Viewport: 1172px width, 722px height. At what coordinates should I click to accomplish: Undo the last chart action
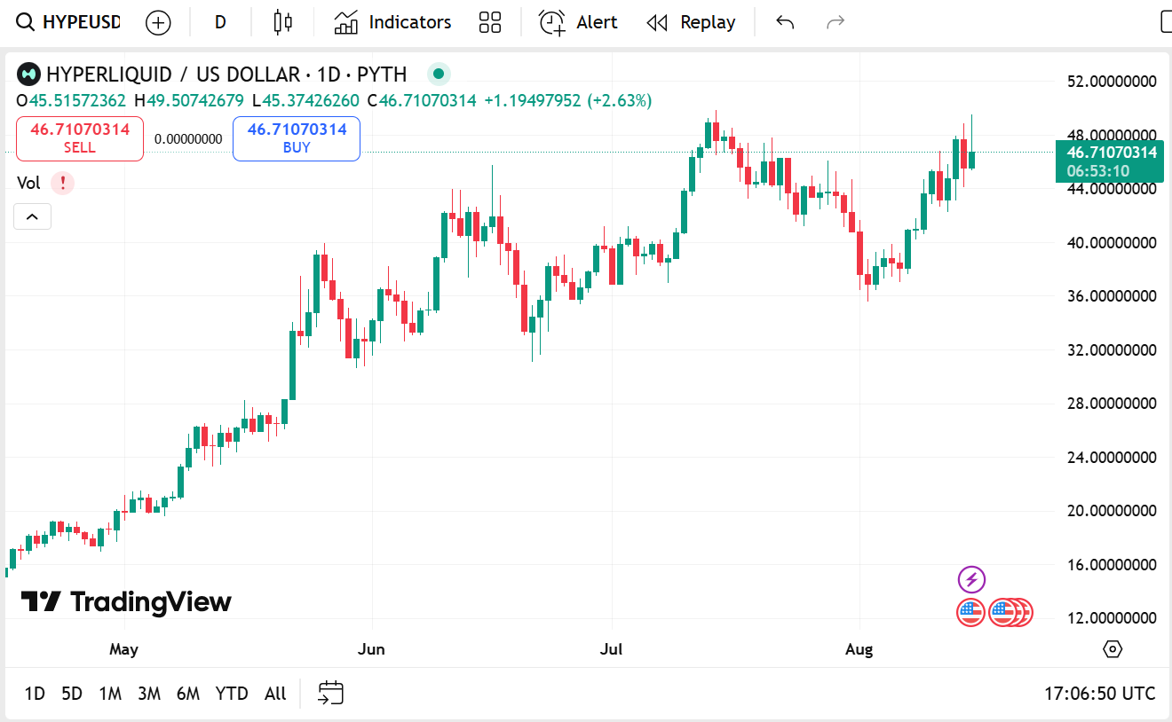pos(785,22)
